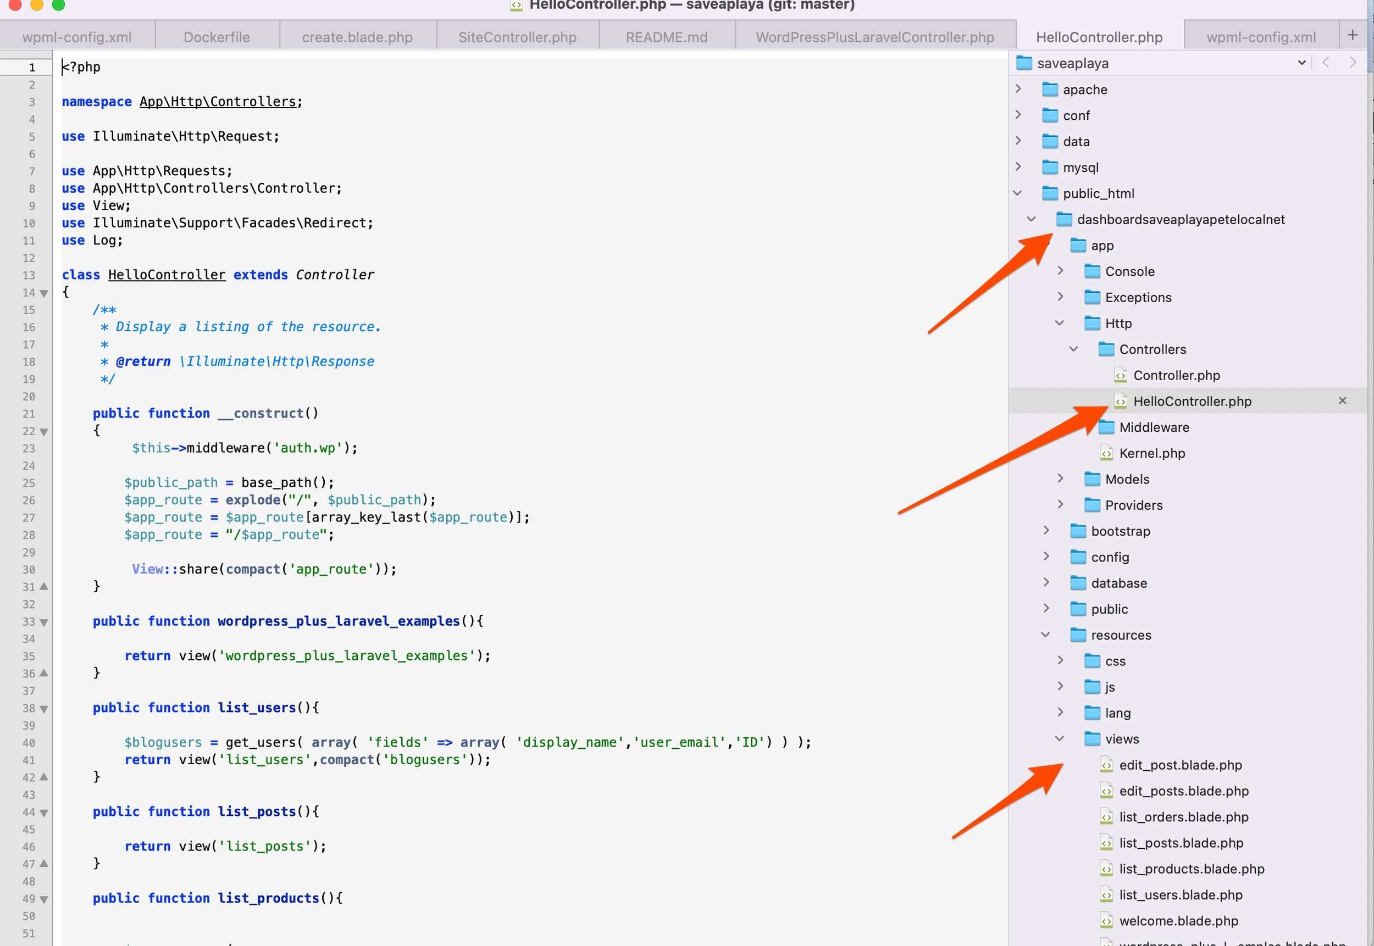Click line number 25 in the gutter
Image resolution: width=1374 pixels, height=946 pixels.
29,483
